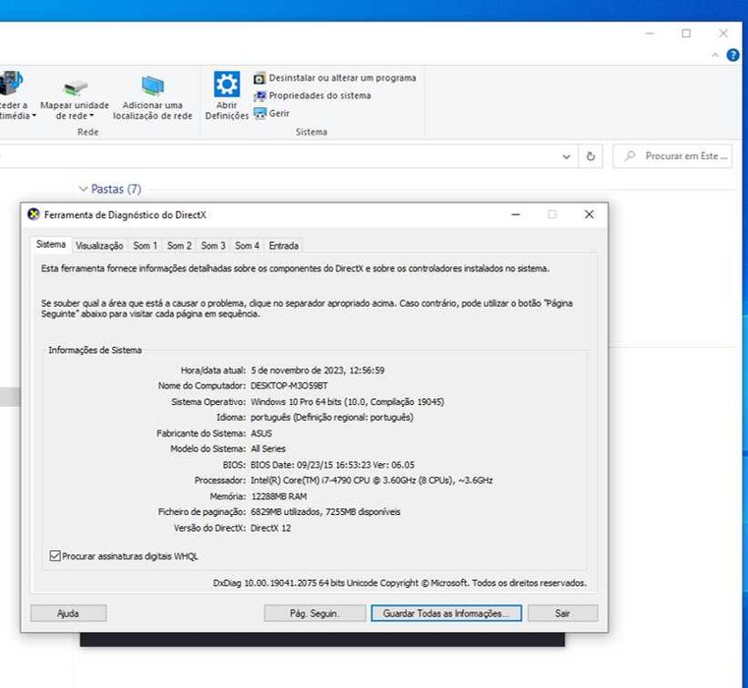Image resolution: width=748 pixels, height=688 pixels.
Task: Switch to the Som 3 tab
Action: (213, 246)
